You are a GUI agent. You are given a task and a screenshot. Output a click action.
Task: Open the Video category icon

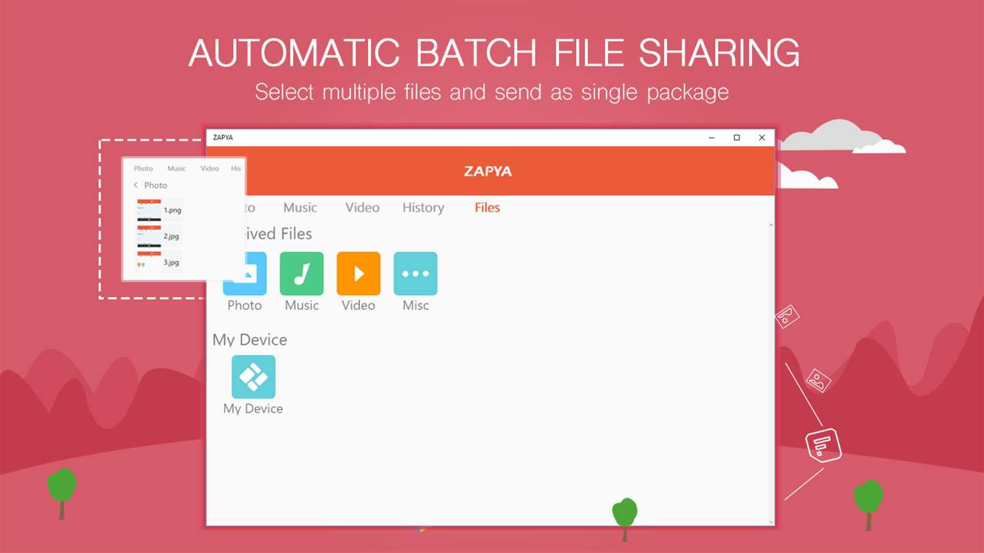coord(358,274)
